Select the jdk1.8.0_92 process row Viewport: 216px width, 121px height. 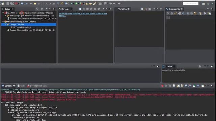[32, 19]
